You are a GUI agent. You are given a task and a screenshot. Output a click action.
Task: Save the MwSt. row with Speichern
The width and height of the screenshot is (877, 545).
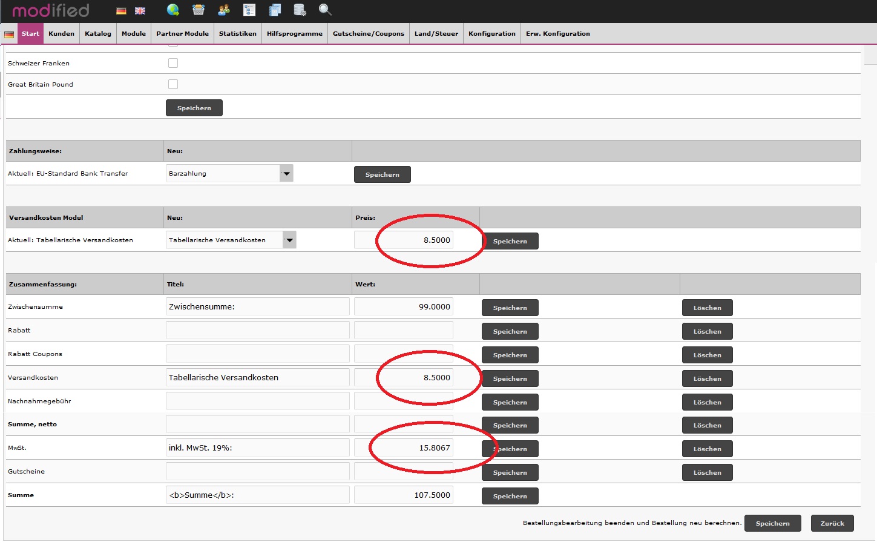click(510, 449)
